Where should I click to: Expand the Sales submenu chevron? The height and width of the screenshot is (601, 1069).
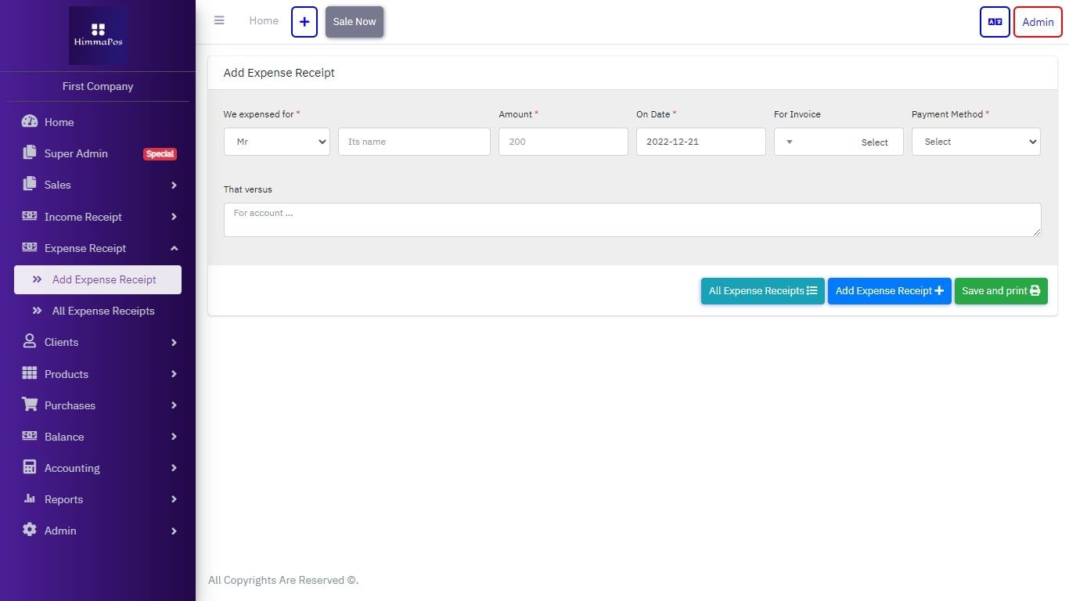click(x=174, y=185)
